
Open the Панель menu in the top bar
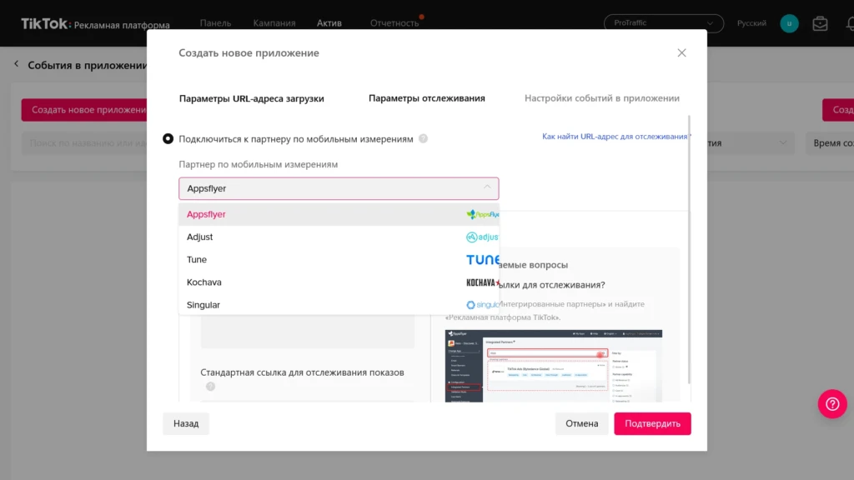click(x=215, y=22)
